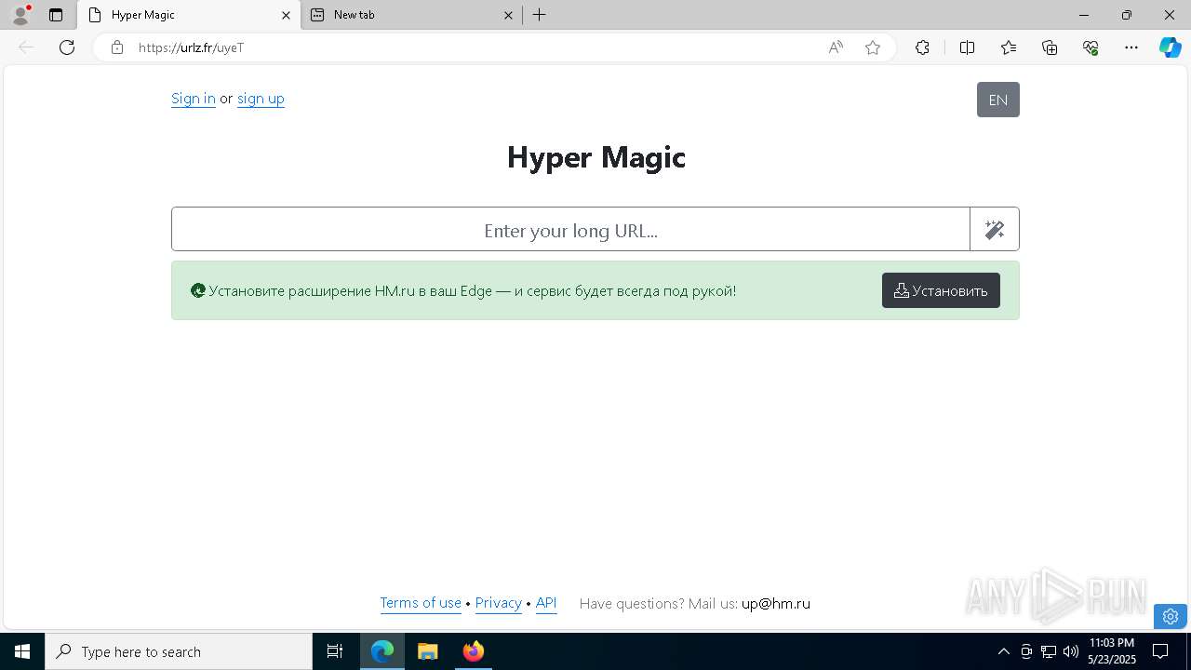Click the Edge extension promo text
1191x670 pixels.
(473, 290)
